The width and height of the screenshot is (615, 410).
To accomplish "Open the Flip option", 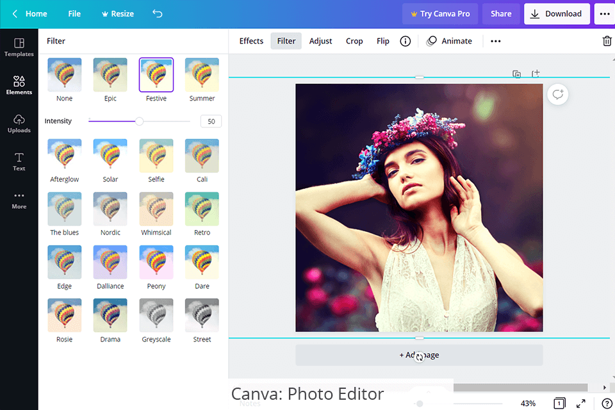I will [383, 41].
